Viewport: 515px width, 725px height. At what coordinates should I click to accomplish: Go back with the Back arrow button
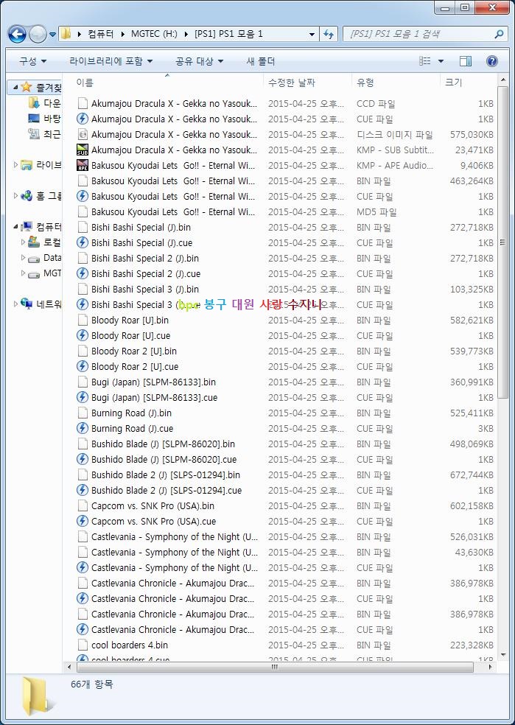pos(17,34)
